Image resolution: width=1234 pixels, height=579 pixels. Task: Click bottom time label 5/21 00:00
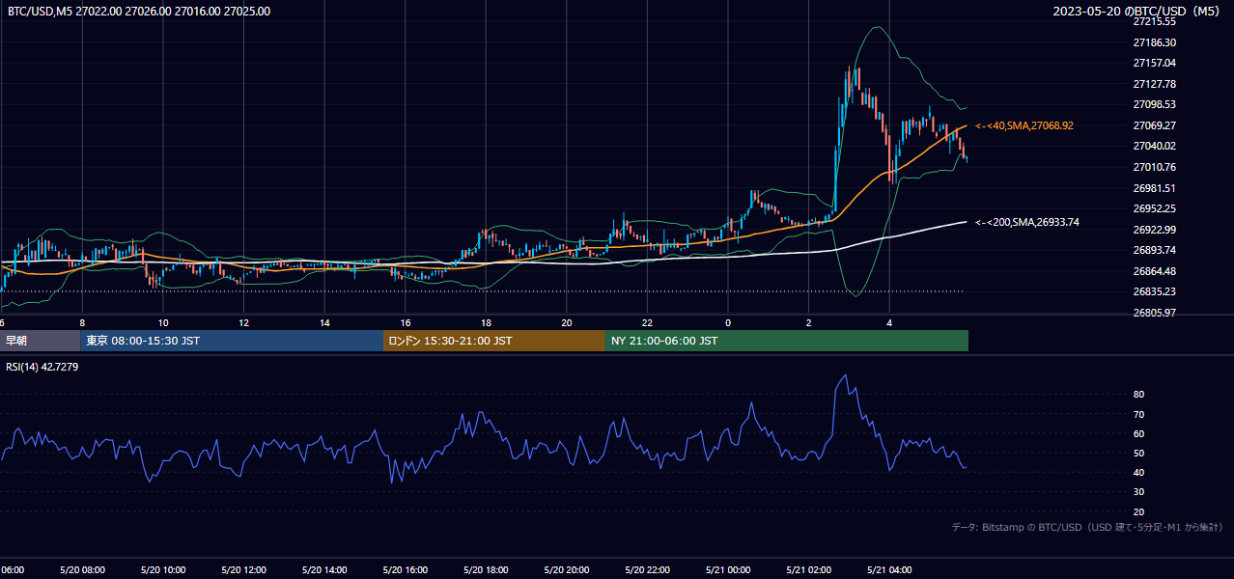tap(727, 570)
